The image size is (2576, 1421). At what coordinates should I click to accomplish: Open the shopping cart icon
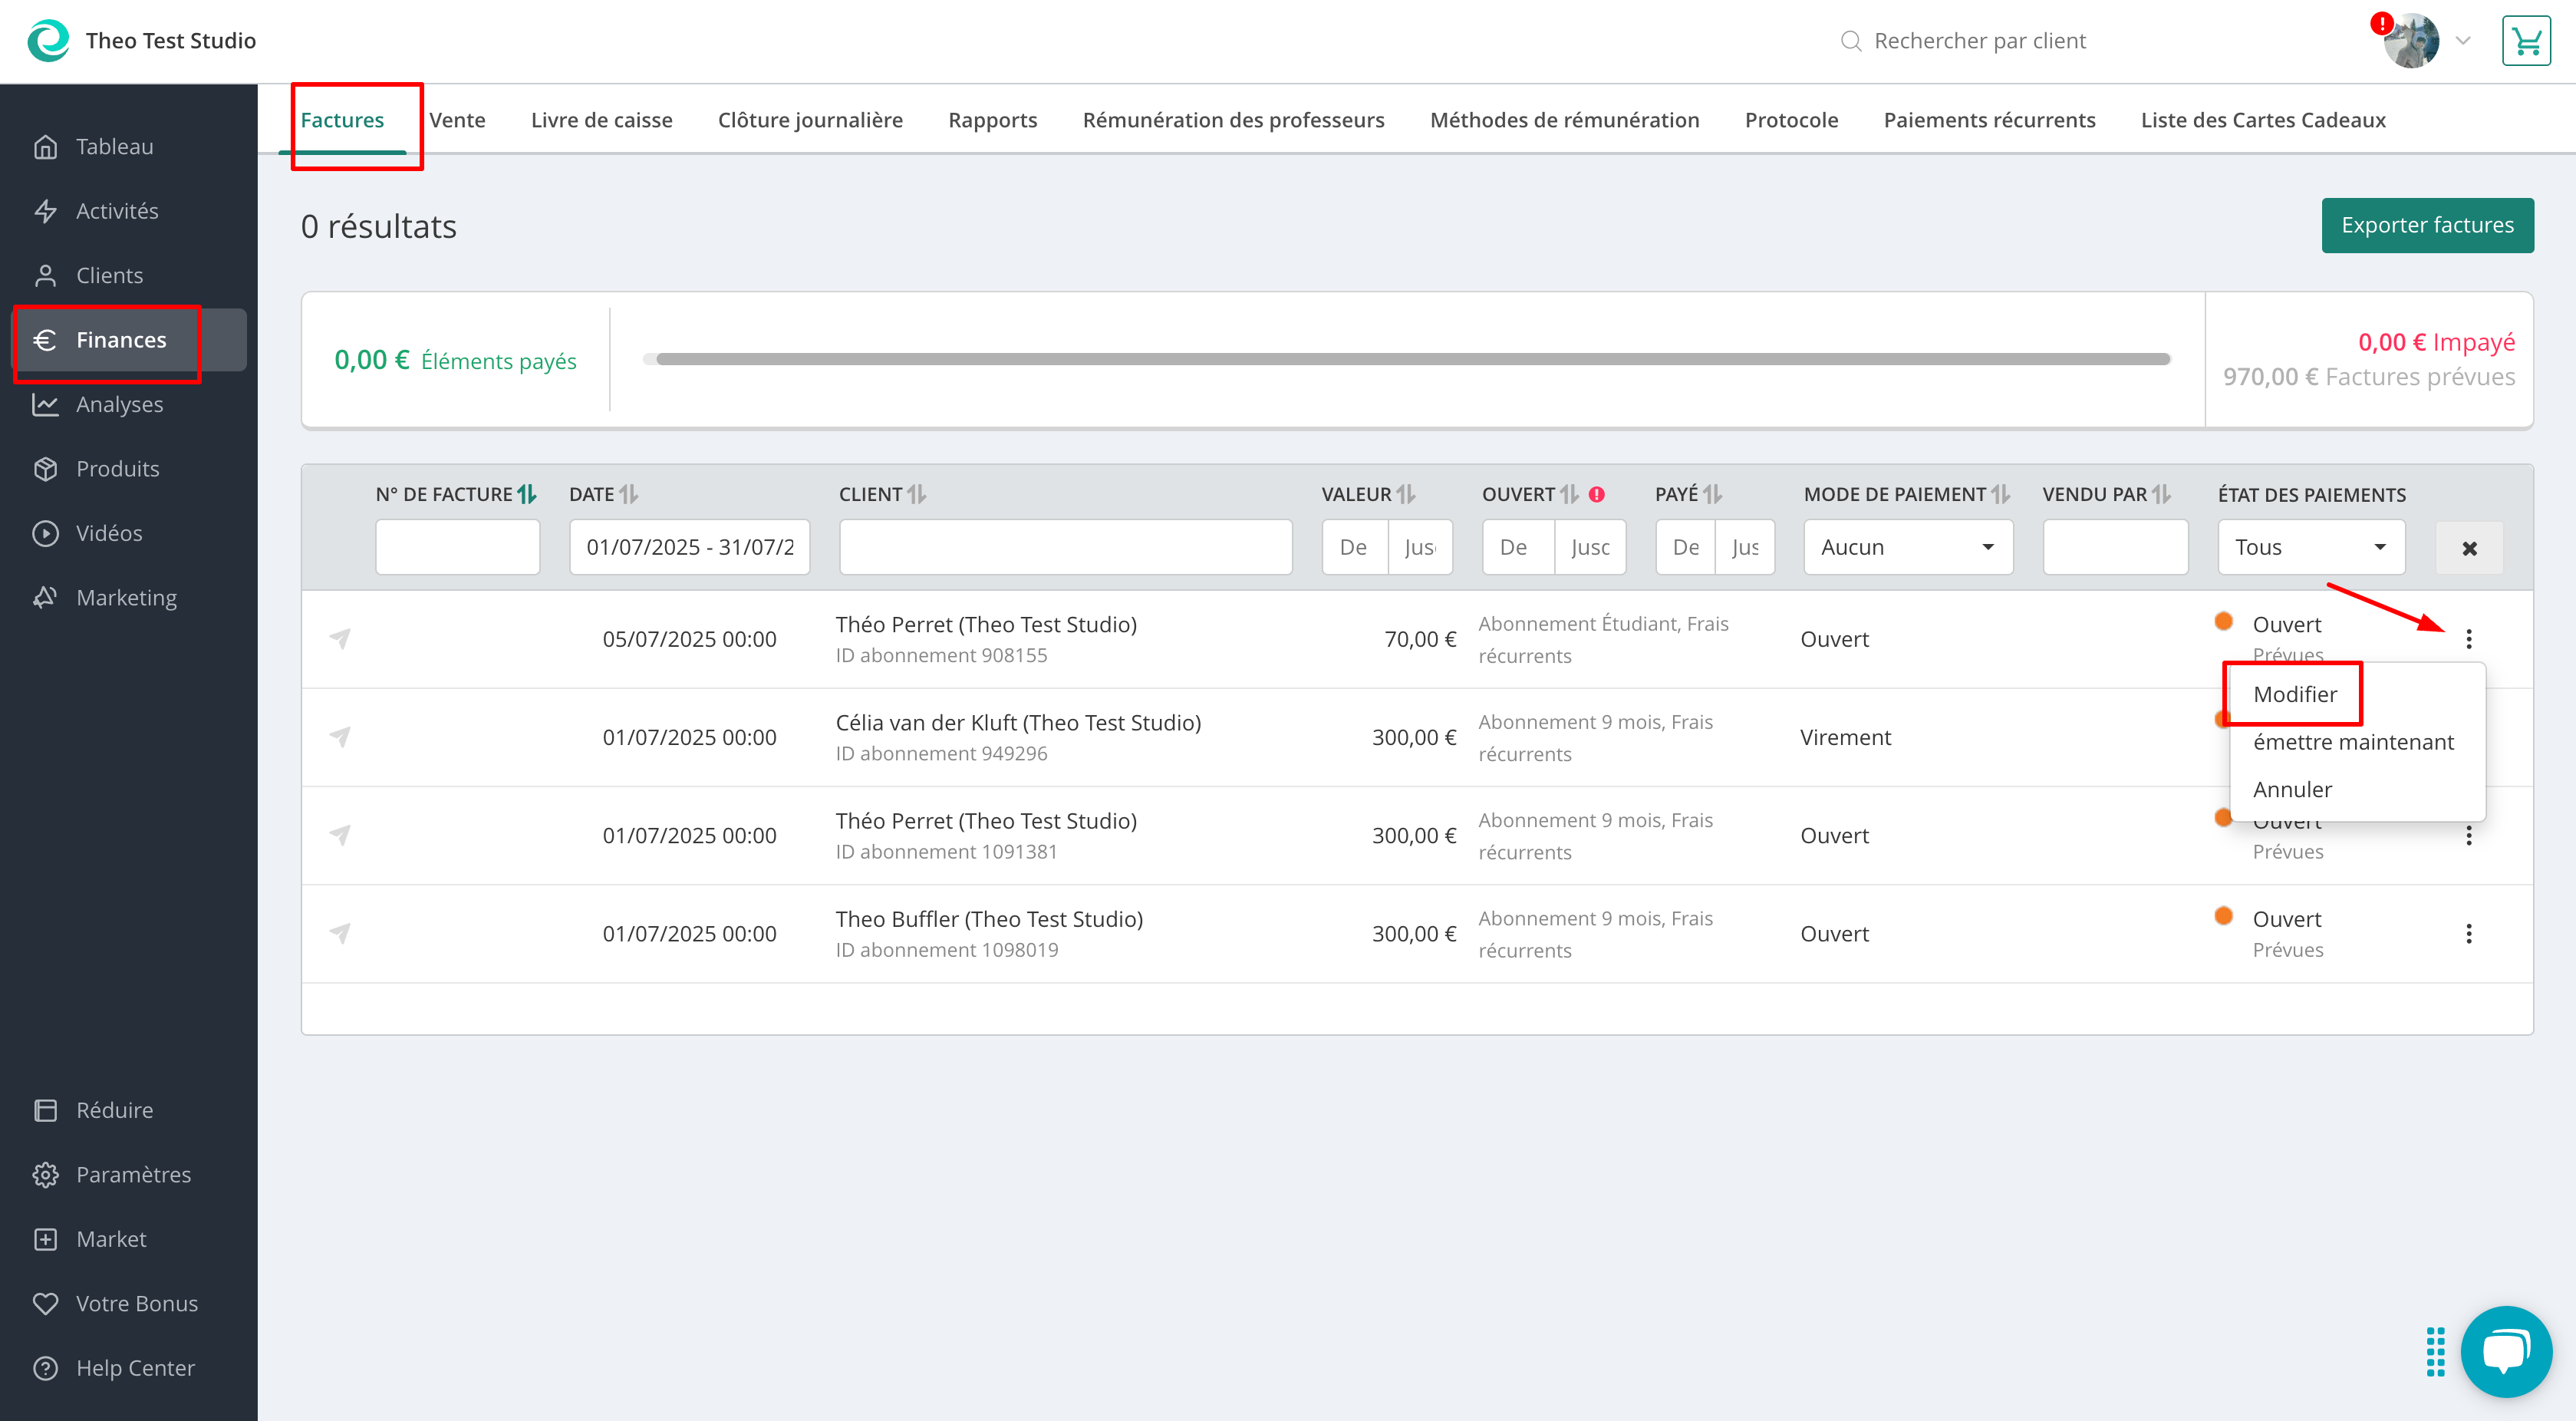tap(2526, 41)
